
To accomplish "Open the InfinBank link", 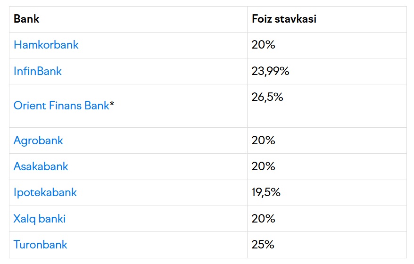I will pos(38,71).
